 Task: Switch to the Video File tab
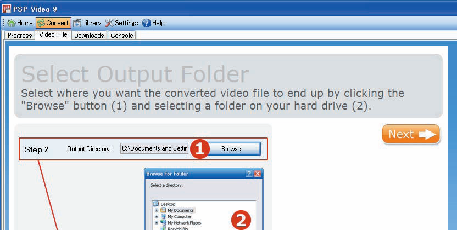coord(53,34)
